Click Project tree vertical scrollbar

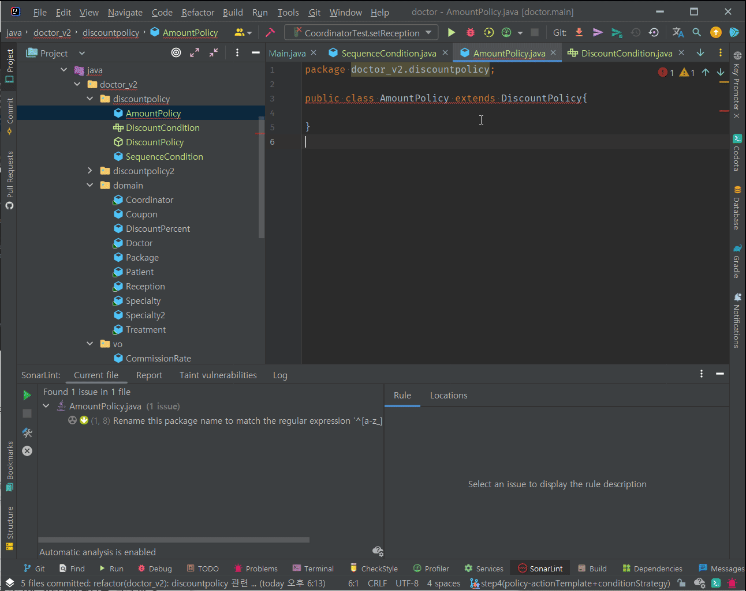pyautogui.click(x=262, y=178)
